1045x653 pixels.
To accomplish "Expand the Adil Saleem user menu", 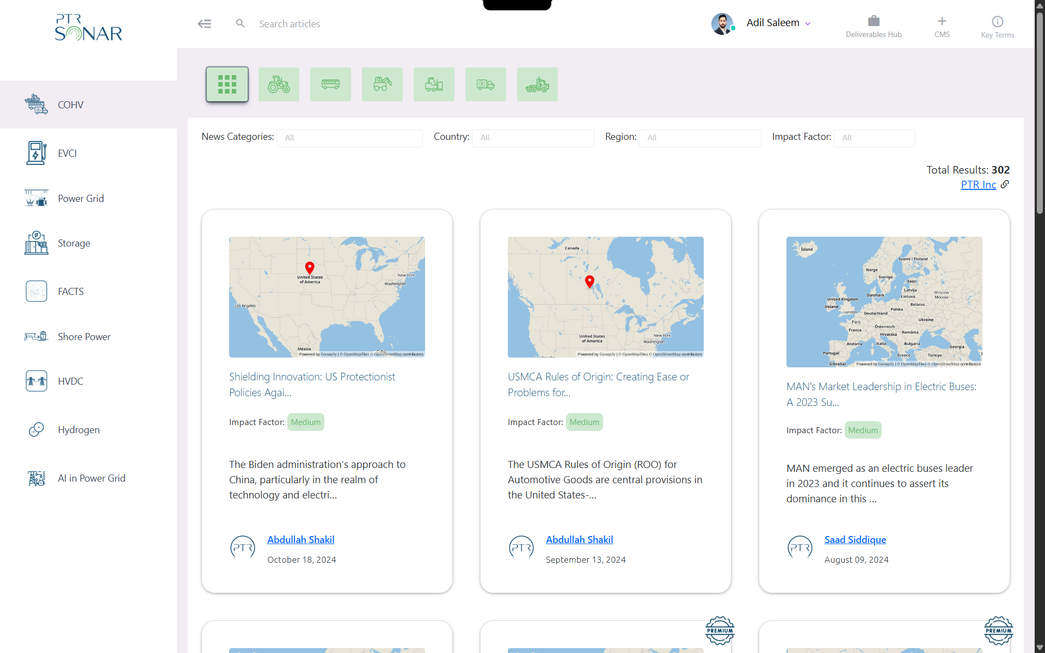I will pyautogui.click(x=778, y=23).
